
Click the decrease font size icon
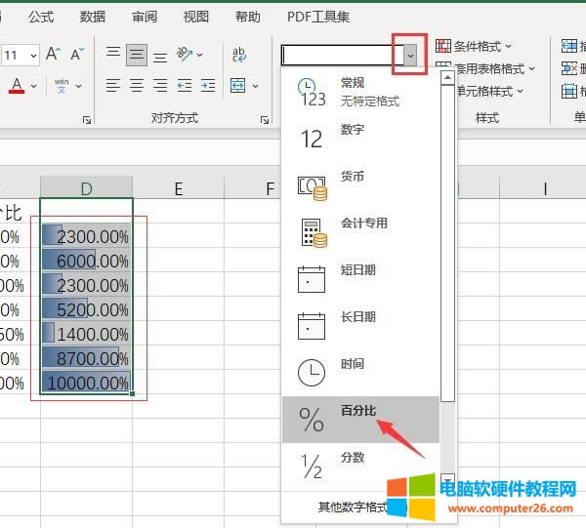pos(77,55)
